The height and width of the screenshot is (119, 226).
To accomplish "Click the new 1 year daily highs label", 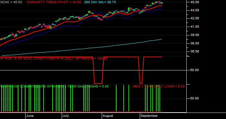I will [55, 86].
